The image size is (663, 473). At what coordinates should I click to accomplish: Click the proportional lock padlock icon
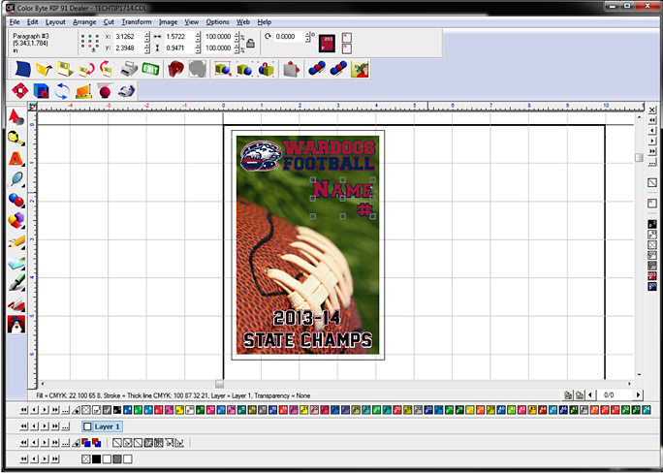point(251,43)
